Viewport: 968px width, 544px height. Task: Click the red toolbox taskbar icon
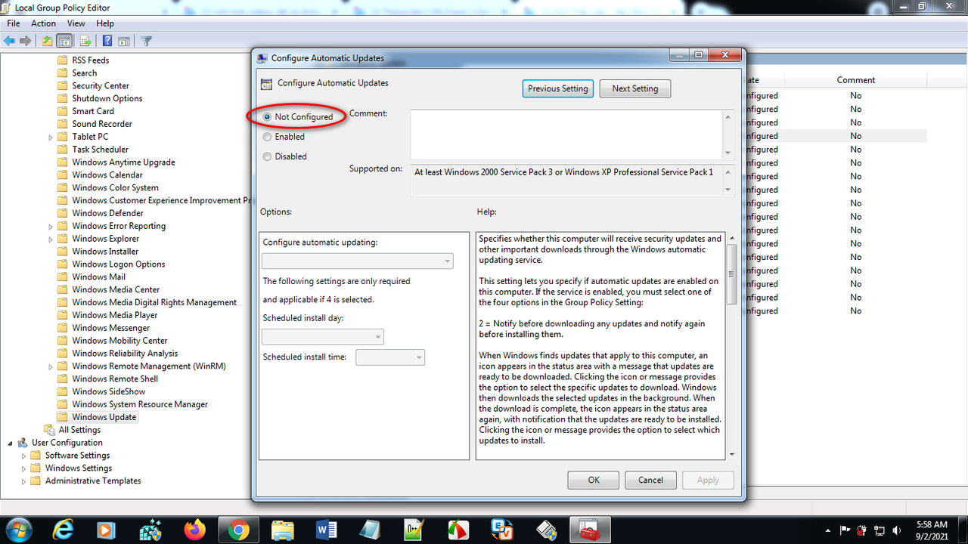[x=589, y=530]
